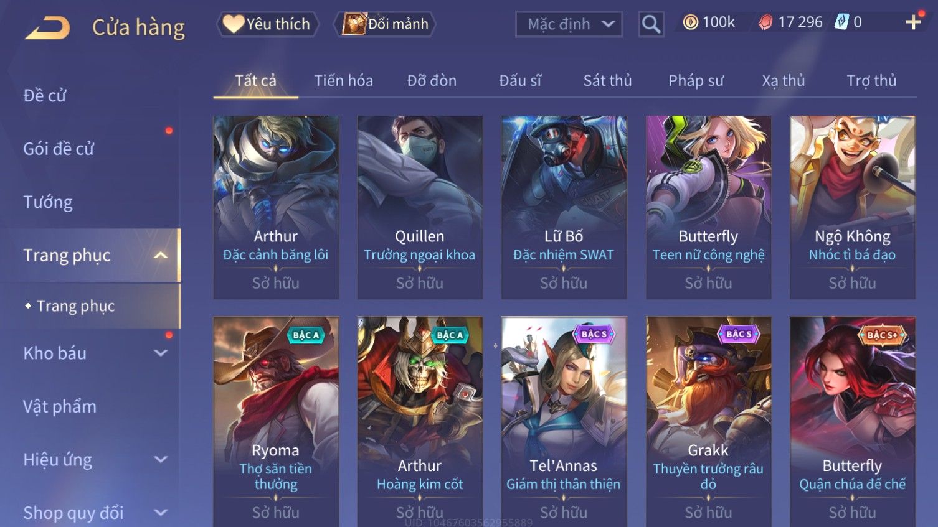Screen dimensions: 938x527
Task: Open Gói đề cử sidebar item
Action: click(x=59, y=149)
